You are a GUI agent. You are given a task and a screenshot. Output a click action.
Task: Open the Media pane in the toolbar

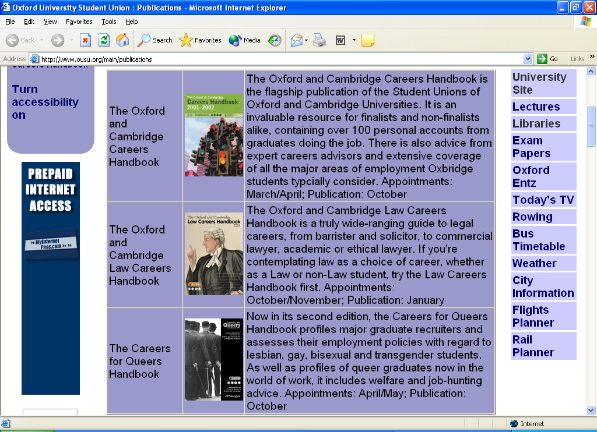244,40
